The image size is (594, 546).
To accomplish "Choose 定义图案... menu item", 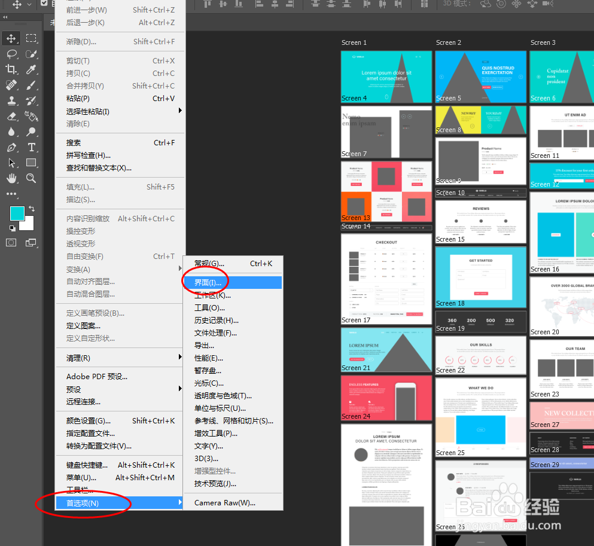I will (x=120, y=326).
